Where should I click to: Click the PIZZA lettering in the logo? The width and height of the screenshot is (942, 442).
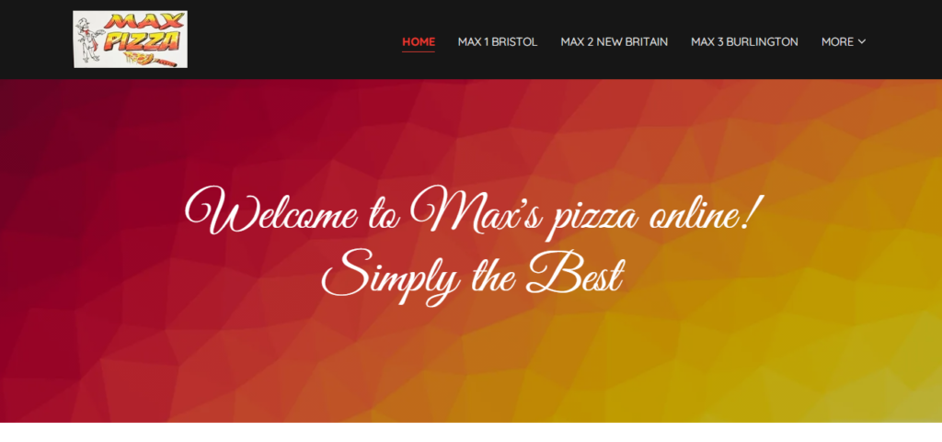[x=142, y=42]
